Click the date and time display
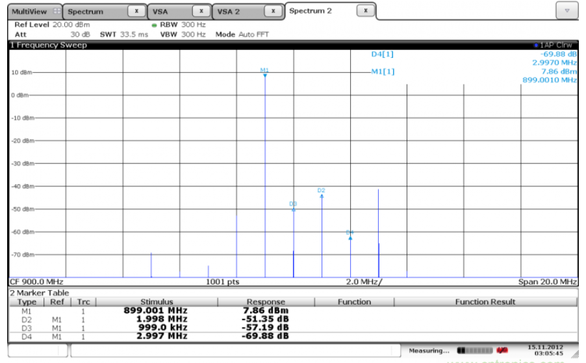The image size is (586, 363). pyautogui.click(x=544, y=350)
